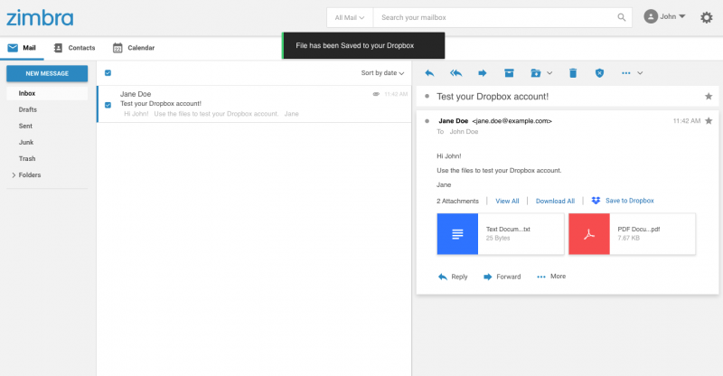The height and width of the screenshot is (376, 723).
Task: Click the Download All link
Action: (x=555, y=201)
